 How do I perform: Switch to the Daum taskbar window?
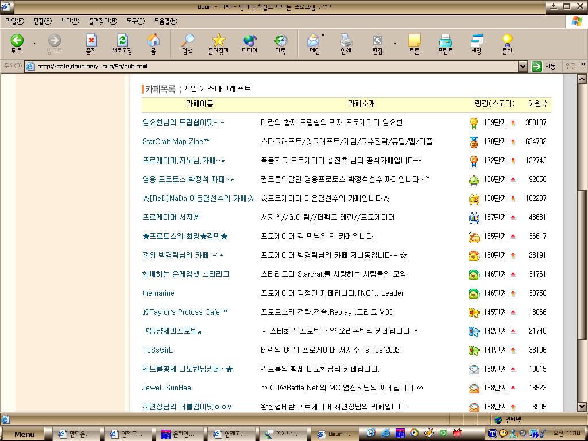[x=335, y=434]
